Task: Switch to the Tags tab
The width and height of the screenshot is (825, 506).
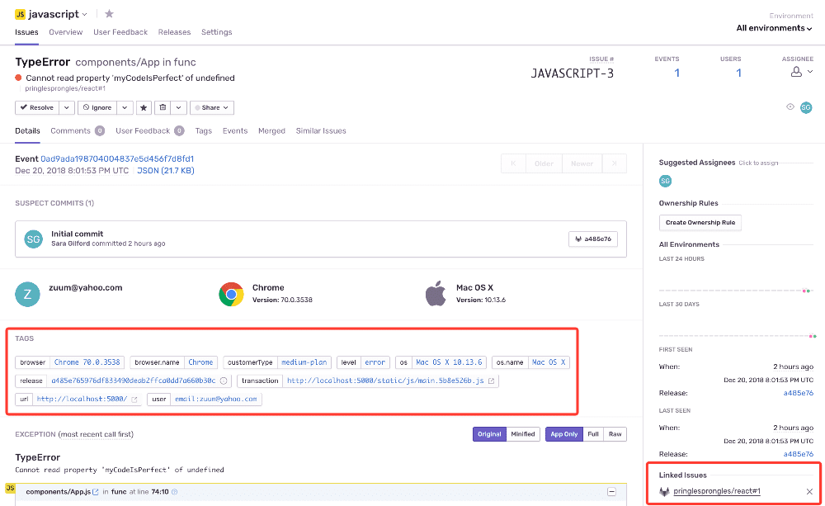Action: [203, 130]
